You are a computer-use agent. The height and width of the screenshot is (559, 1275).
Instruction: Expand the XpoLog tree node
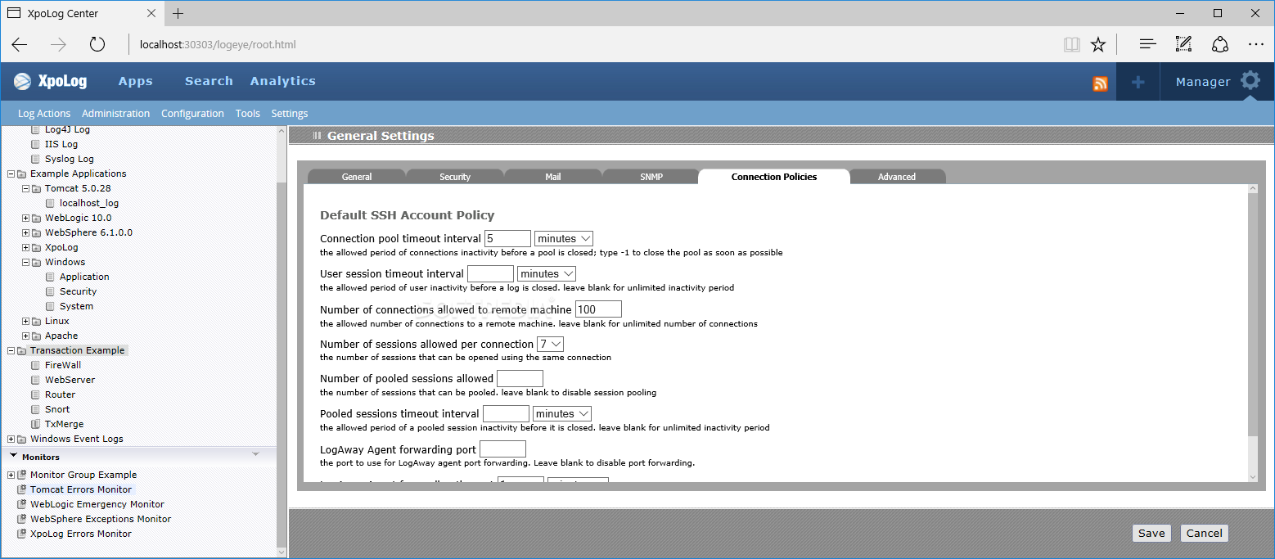(25, 247)
